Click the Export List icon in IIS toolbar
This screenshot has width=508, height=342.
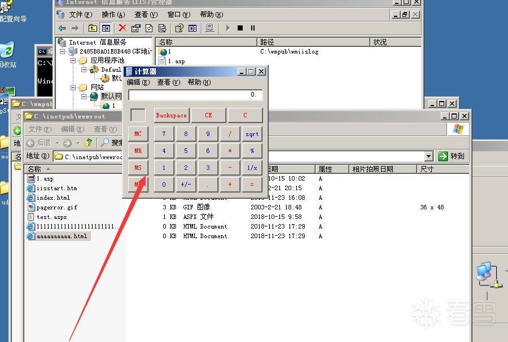click(x=163, y=28)
